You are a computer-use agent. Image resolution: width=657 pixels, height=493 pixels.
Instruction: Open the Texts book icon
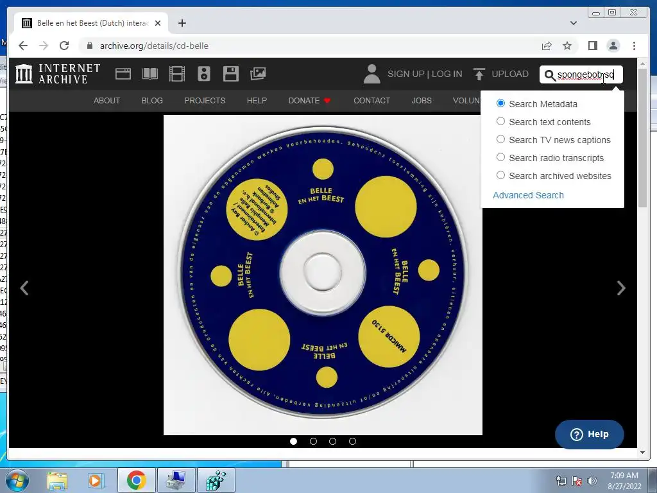(150, 74)
